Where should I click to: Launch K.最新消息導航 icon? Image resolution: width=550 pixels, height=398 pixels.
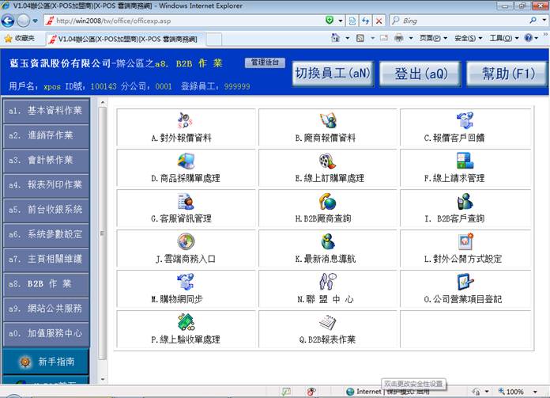(327, 242)
